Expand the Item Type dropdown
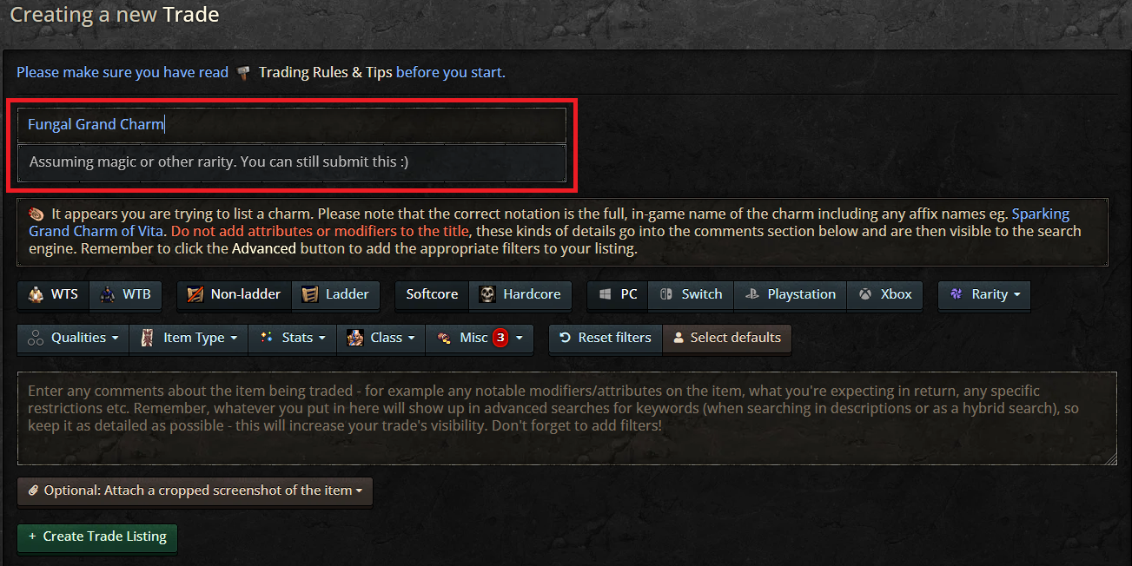 189,338
